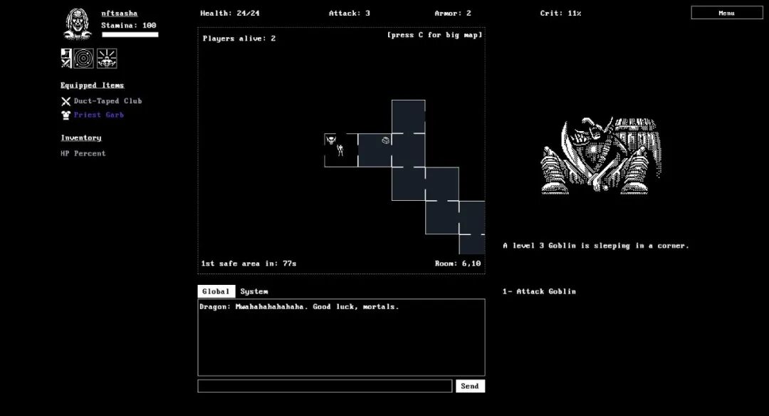Select the first skill icon under stamina

coord(66,58)
